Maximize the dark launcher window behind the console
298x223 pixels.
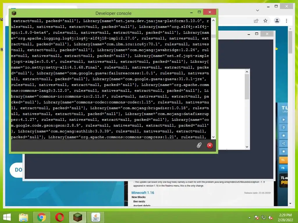click(x=257, y=34)
